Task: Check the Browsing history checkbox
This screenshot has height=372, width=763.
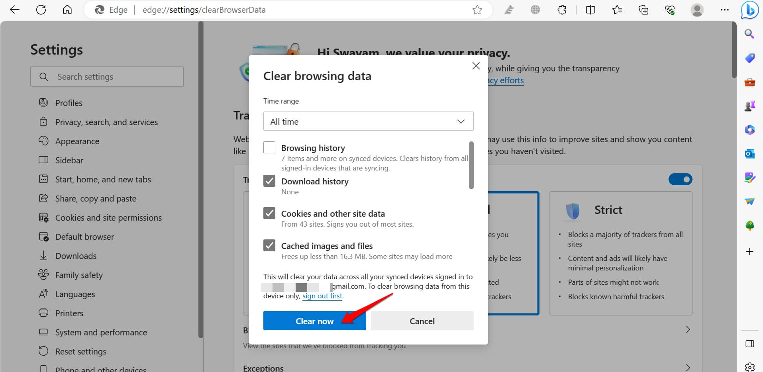Action: (x=269, y=147)
